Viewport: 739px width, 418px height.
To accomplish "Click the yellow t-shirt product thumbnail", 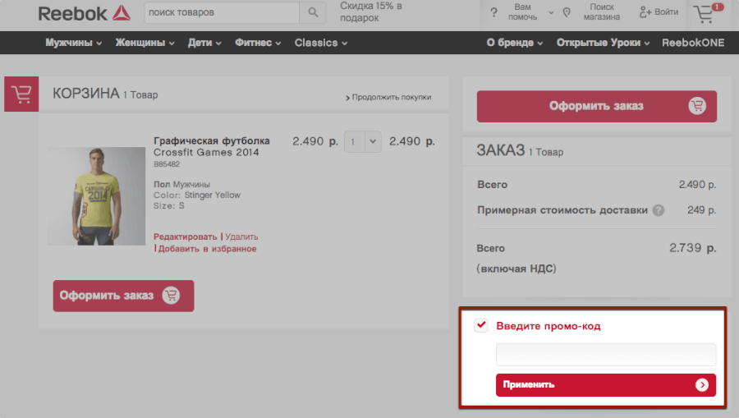I will click(x=96, y=196).
